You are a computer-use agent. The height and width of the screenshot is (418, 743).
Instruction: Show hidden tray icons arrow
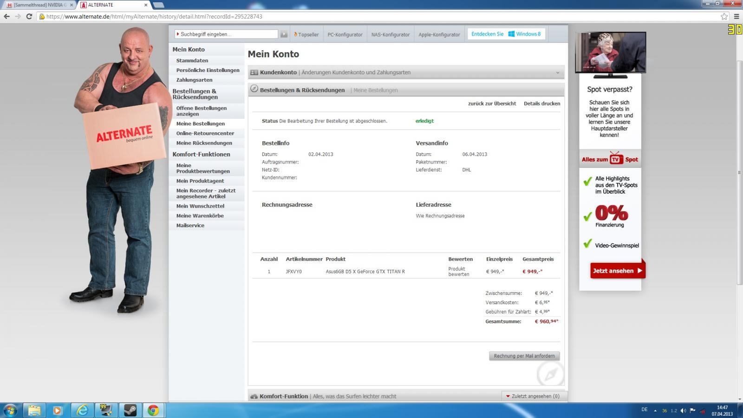(655, 411)
